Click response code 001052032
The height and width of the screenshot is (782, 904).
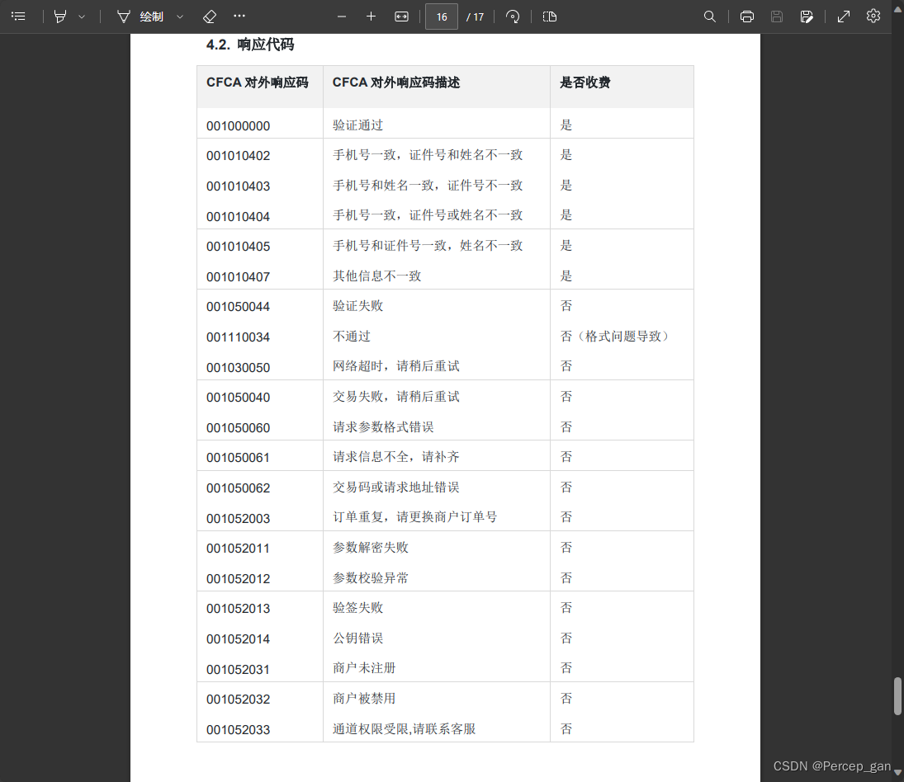[238, 700]
